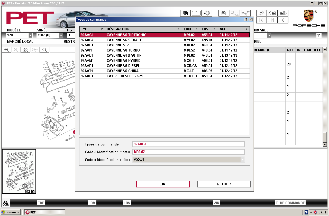Click the VIN status bar label

point(216,203)
